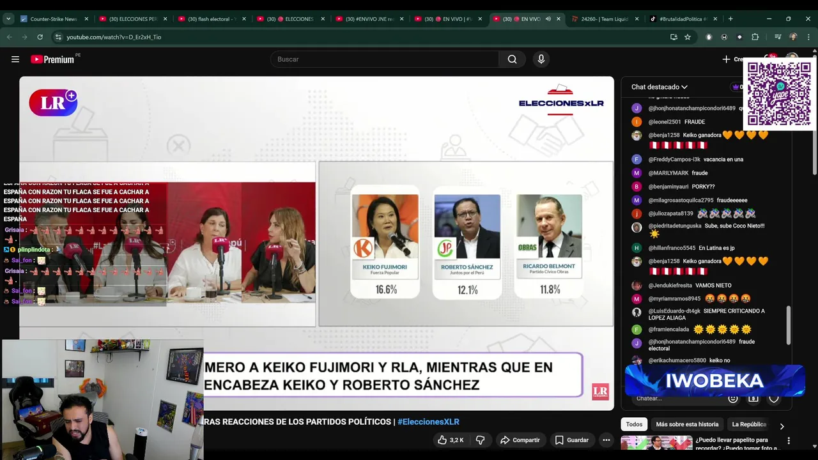Screen dimensions: 818x460
Task: Click the browser forward arrow
Action: (24, 37)
